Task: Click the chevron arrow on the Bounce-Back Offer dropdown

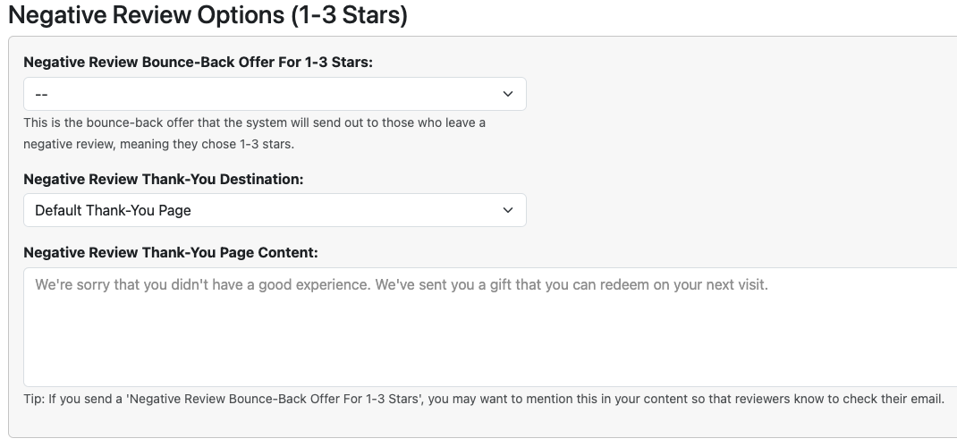Action: coord(507,94)
